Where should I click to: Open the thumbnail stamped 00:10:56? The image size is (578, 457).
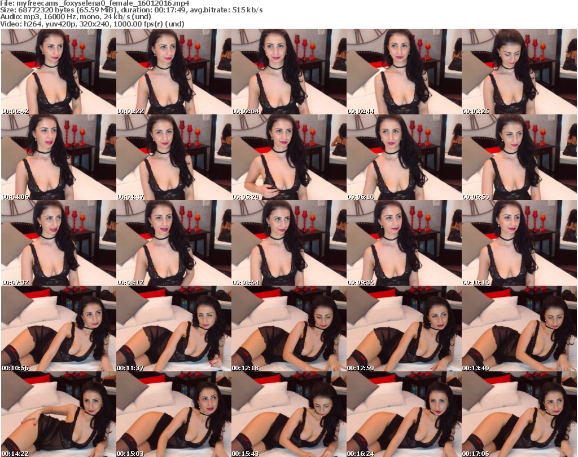59,329
